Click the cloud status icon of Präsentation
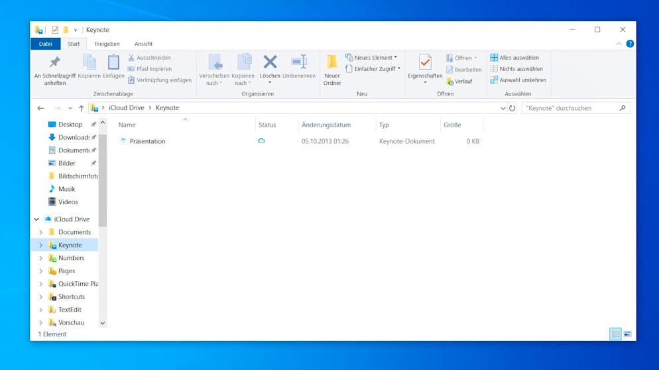The image size is (659, 370). pyautogui.click(x=261, y=141)
